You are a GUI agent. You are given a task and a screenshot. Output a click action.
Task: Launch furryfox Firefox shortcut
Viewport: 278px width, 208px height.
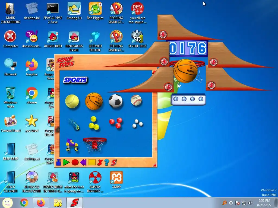31,67
